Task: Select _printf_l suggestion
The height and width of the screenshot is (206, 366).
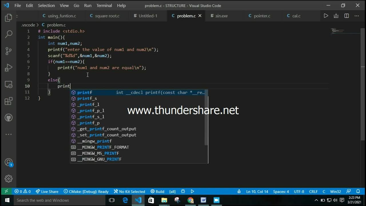Action: pos(138,105)
